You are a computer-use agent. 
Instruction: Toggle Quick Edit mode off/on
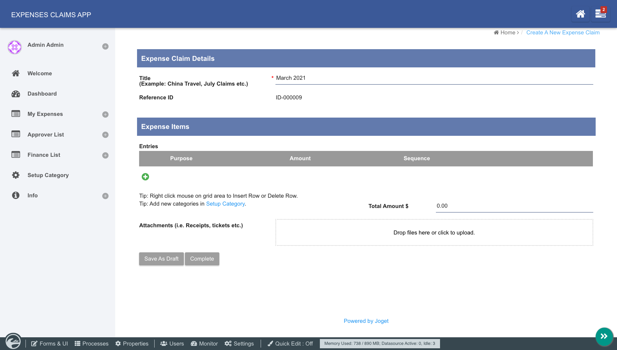coord(290,343)
